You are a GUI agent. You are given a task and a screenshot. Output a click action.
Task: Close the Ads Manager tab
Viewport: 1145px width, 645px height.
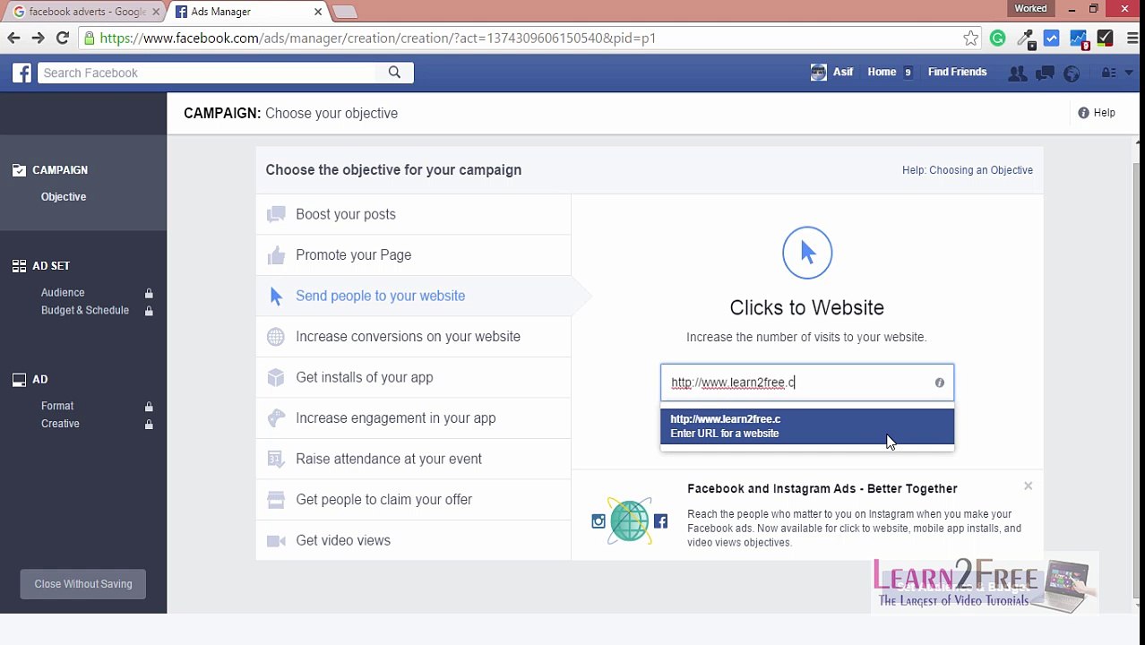[317, 12]
